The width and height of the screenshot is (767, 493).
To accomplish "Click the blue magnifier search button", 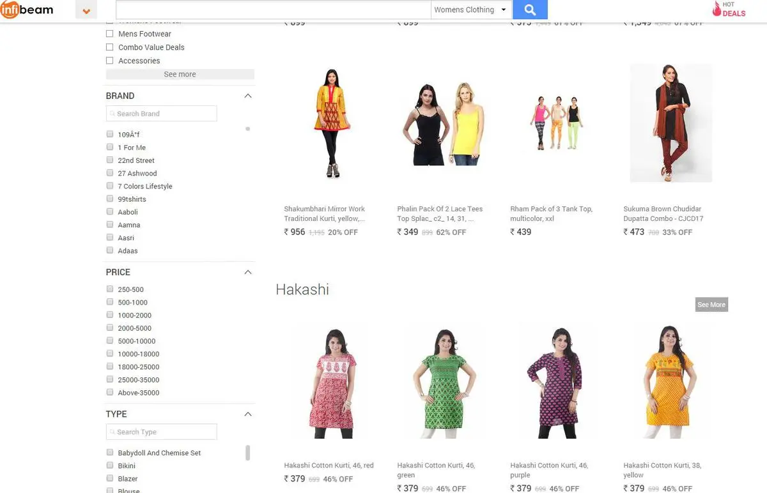I will tap(530, 10).
